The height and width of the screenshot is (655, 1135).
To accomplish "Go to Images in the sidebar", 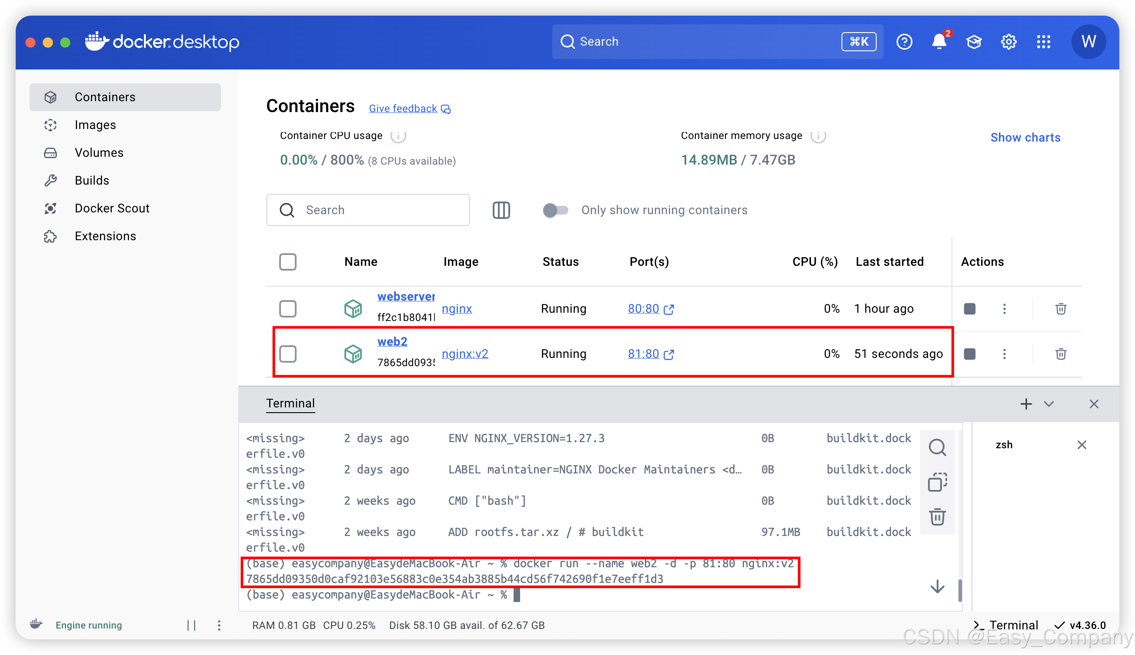I will (x=95, y=125).
